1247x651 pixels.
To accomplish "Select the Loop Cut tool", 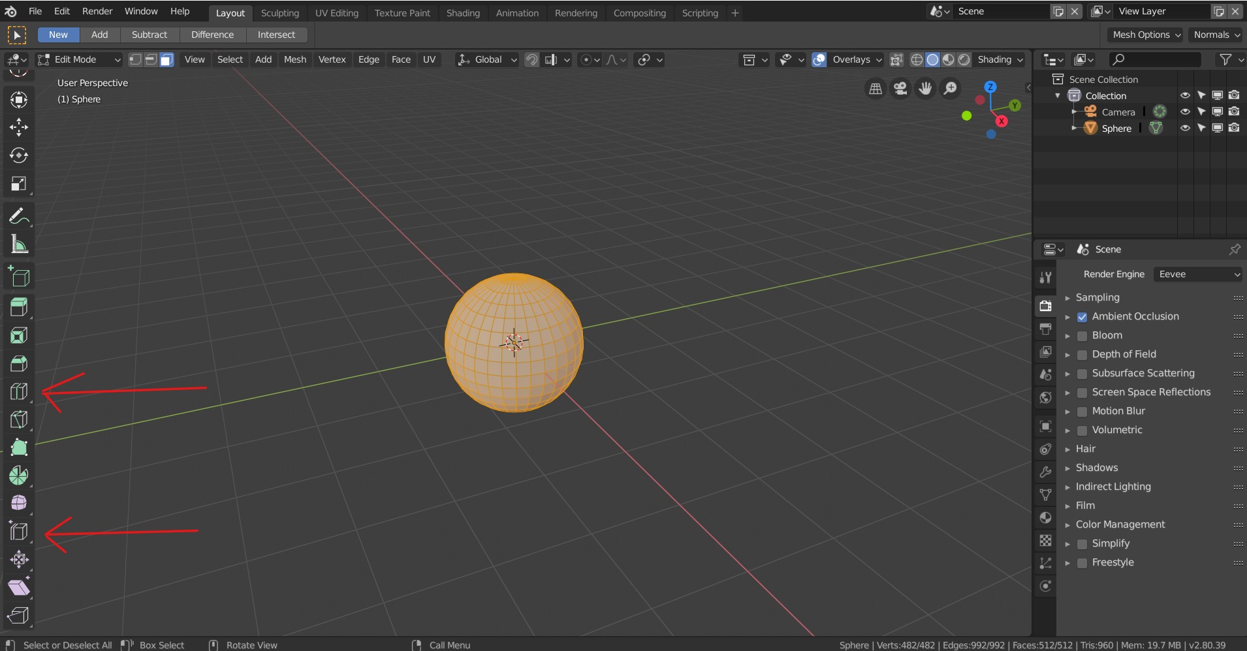I will click(x=19, y=391).
